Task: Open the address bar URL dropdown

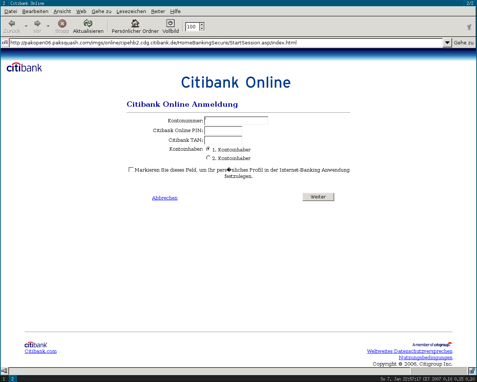Action: point(447,43)
